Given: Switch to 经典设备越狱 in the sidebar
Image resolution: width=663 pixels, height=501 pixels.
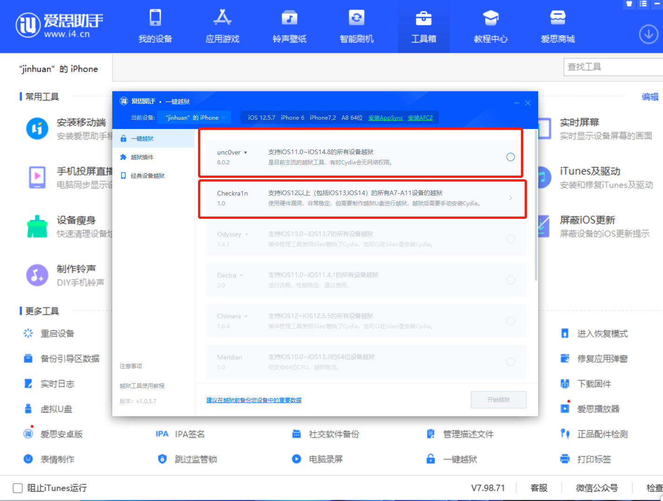Looking at the screenshot, I should 153,176.
